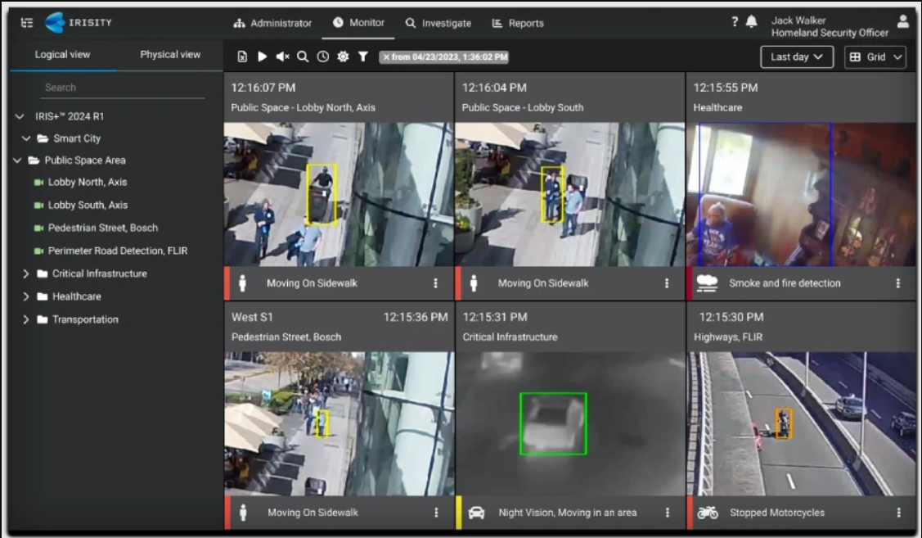Click the toolbar search magnifier icon
Screen dimensions: 922x538
303,57
